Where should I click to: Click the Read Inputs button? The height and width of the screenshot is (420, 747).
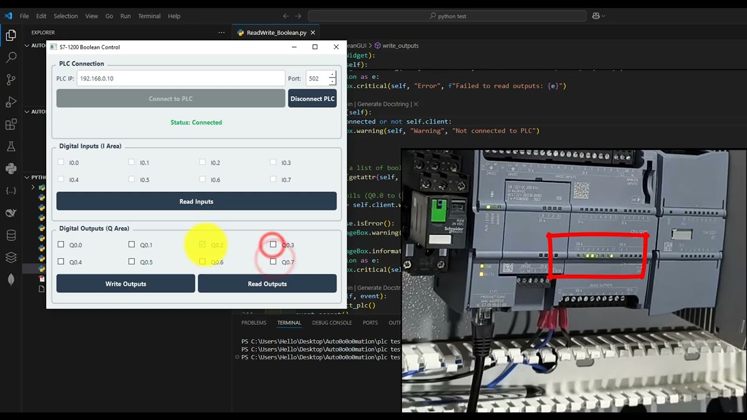(x=196, y=201)
